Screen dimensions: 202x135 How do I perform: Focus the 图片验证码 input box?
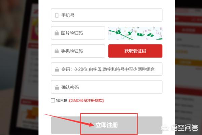pyautogui.click(x=78, y=33)
